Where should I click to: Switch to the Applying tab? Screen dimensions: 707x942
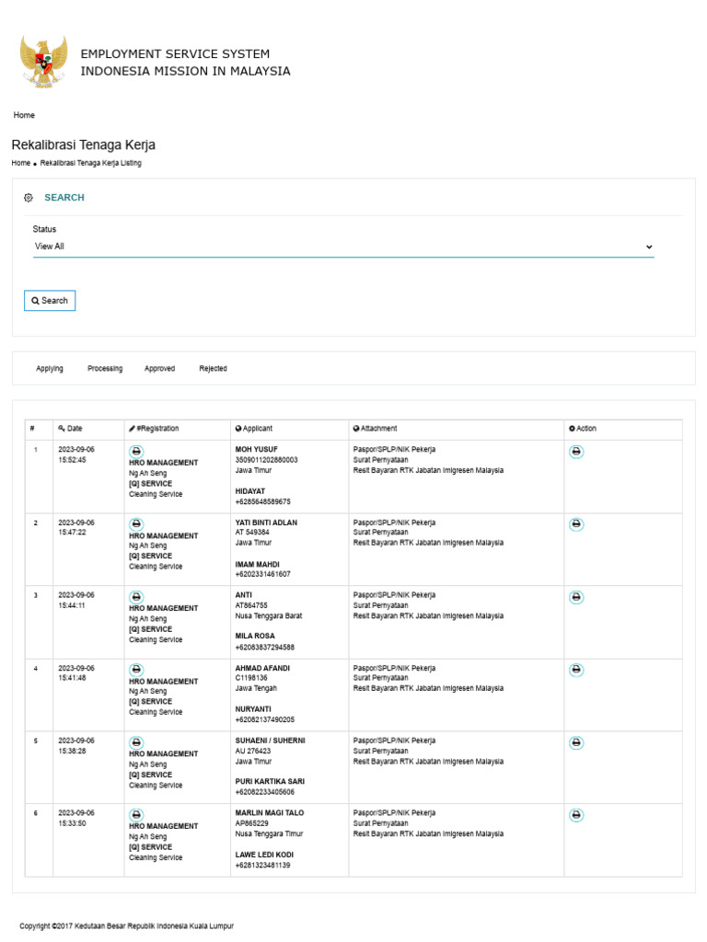coord(50,368)
